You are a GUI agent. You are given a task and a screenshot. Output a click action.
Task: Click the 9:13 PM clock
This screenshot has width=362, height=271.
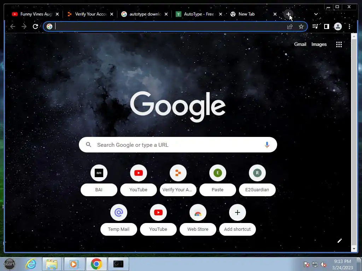343,261
